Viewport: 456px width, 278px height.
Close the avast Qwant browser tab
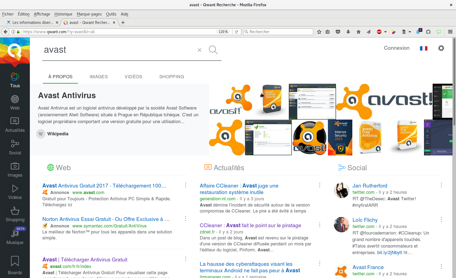tap(114, 23)
